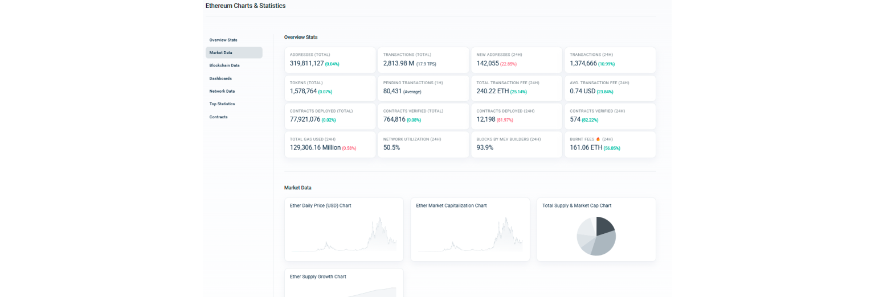Click the Overview Stats section heading

(x=301, y=37)
